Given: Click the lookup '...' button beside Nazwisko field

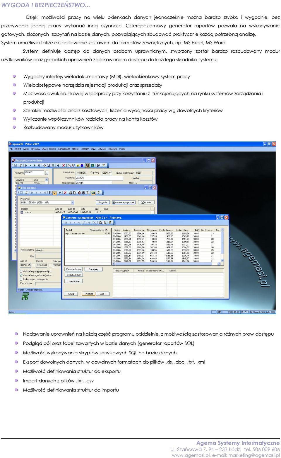Looking at the screenshot, I should click(47, 173).
